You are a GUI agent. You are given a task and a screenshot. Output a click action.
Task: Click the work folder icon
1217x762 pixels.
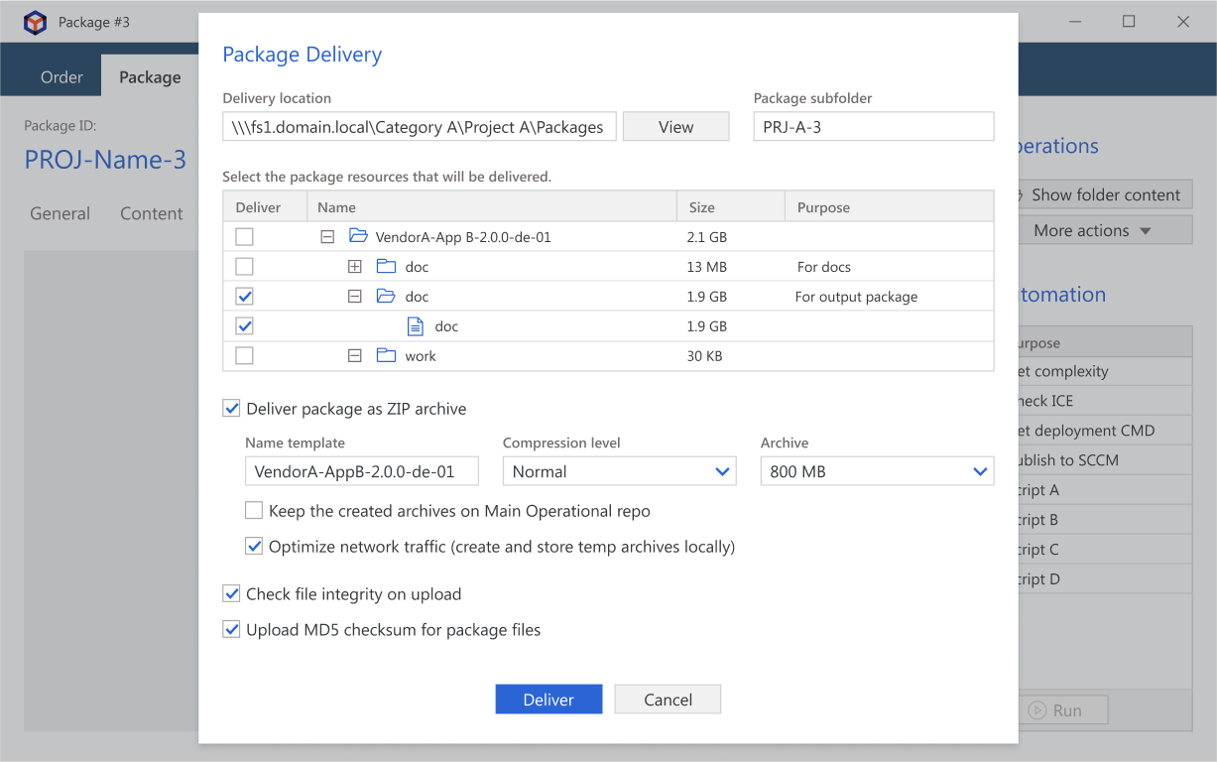(x=386, y=355)
